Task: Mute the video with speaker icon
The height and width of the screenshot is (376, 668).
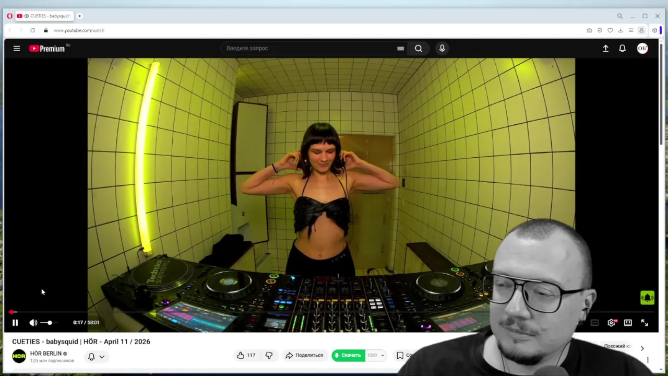Action: click(x=33, y=323)
